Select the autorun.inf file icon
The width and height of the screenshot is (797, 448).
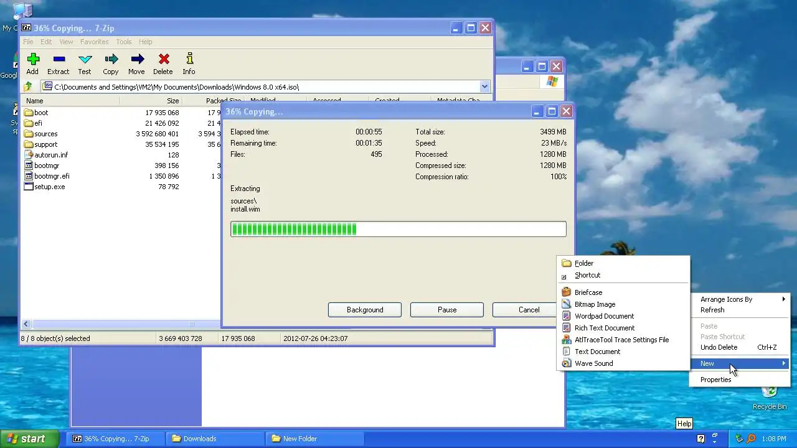coord(29,155)
